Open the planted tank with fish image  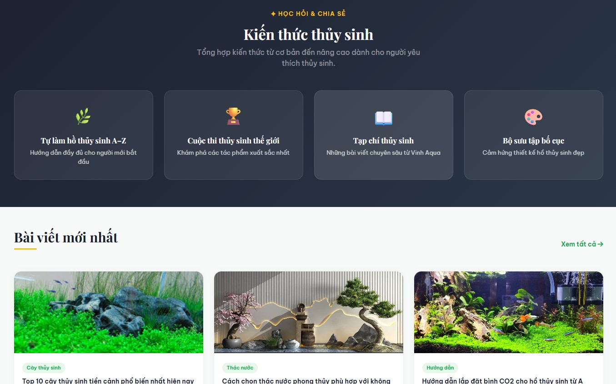pyautogui.click(x=509, y=312)
